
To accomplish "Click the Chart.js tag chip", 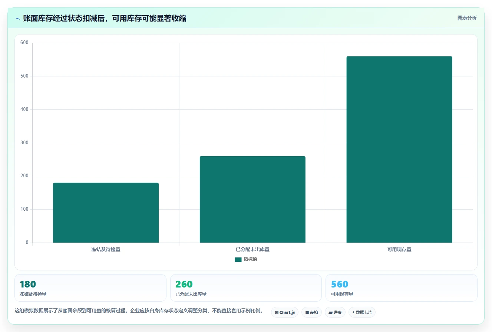I will tap(285, 312).
